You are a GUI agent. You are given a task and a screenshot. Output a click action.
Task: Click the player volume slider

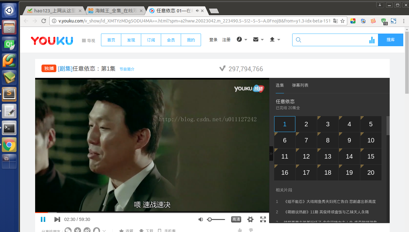[216, 219]
